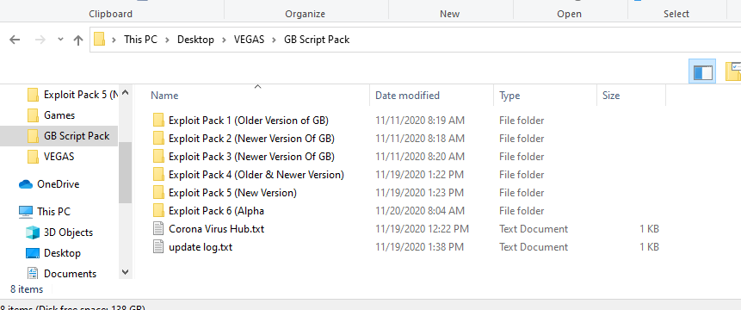
Task: Toggle the preview pane button
Action: click(702, 71)
